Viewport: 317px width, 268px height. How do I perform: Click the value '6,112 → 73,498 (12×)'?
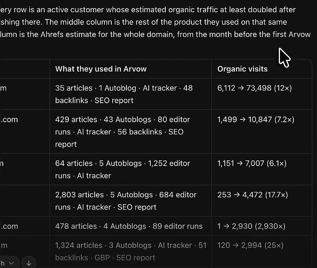254,88
